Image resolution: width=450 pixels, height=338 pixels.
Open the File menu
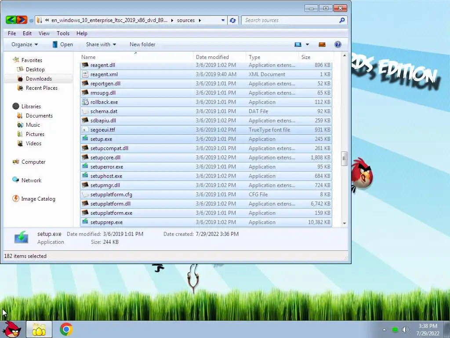(12, 33)
